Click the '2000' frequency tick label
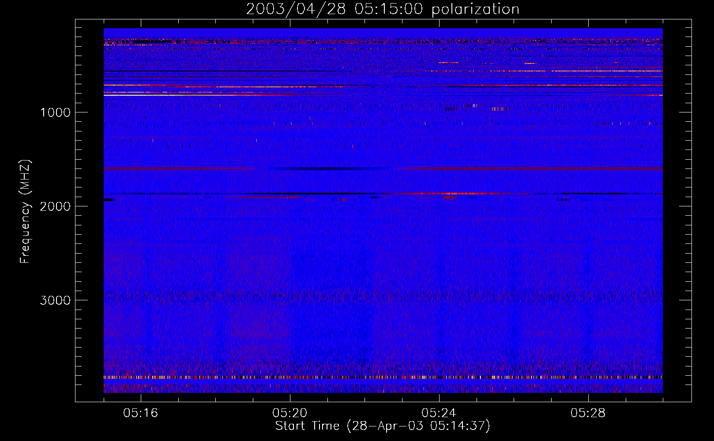The height and width of the screenshot is (441, 714). click(55, 206)
